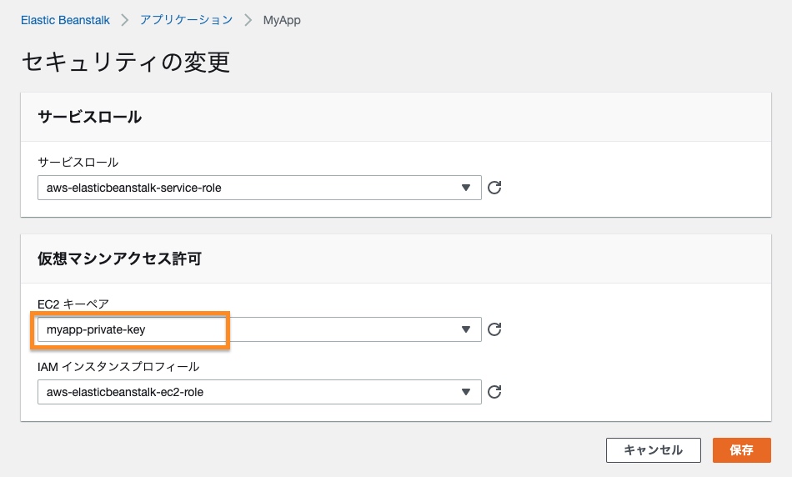The width and height of the screenshot is (792, 477).
Task: Expand the IAM インスタンスプロフィール dropdown arrow
Action: [466, 392]
